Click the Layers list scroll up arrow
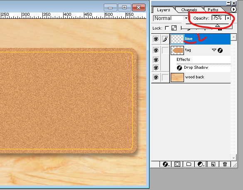Viewport: 243px width, 190px height. [x=233, y=37]
